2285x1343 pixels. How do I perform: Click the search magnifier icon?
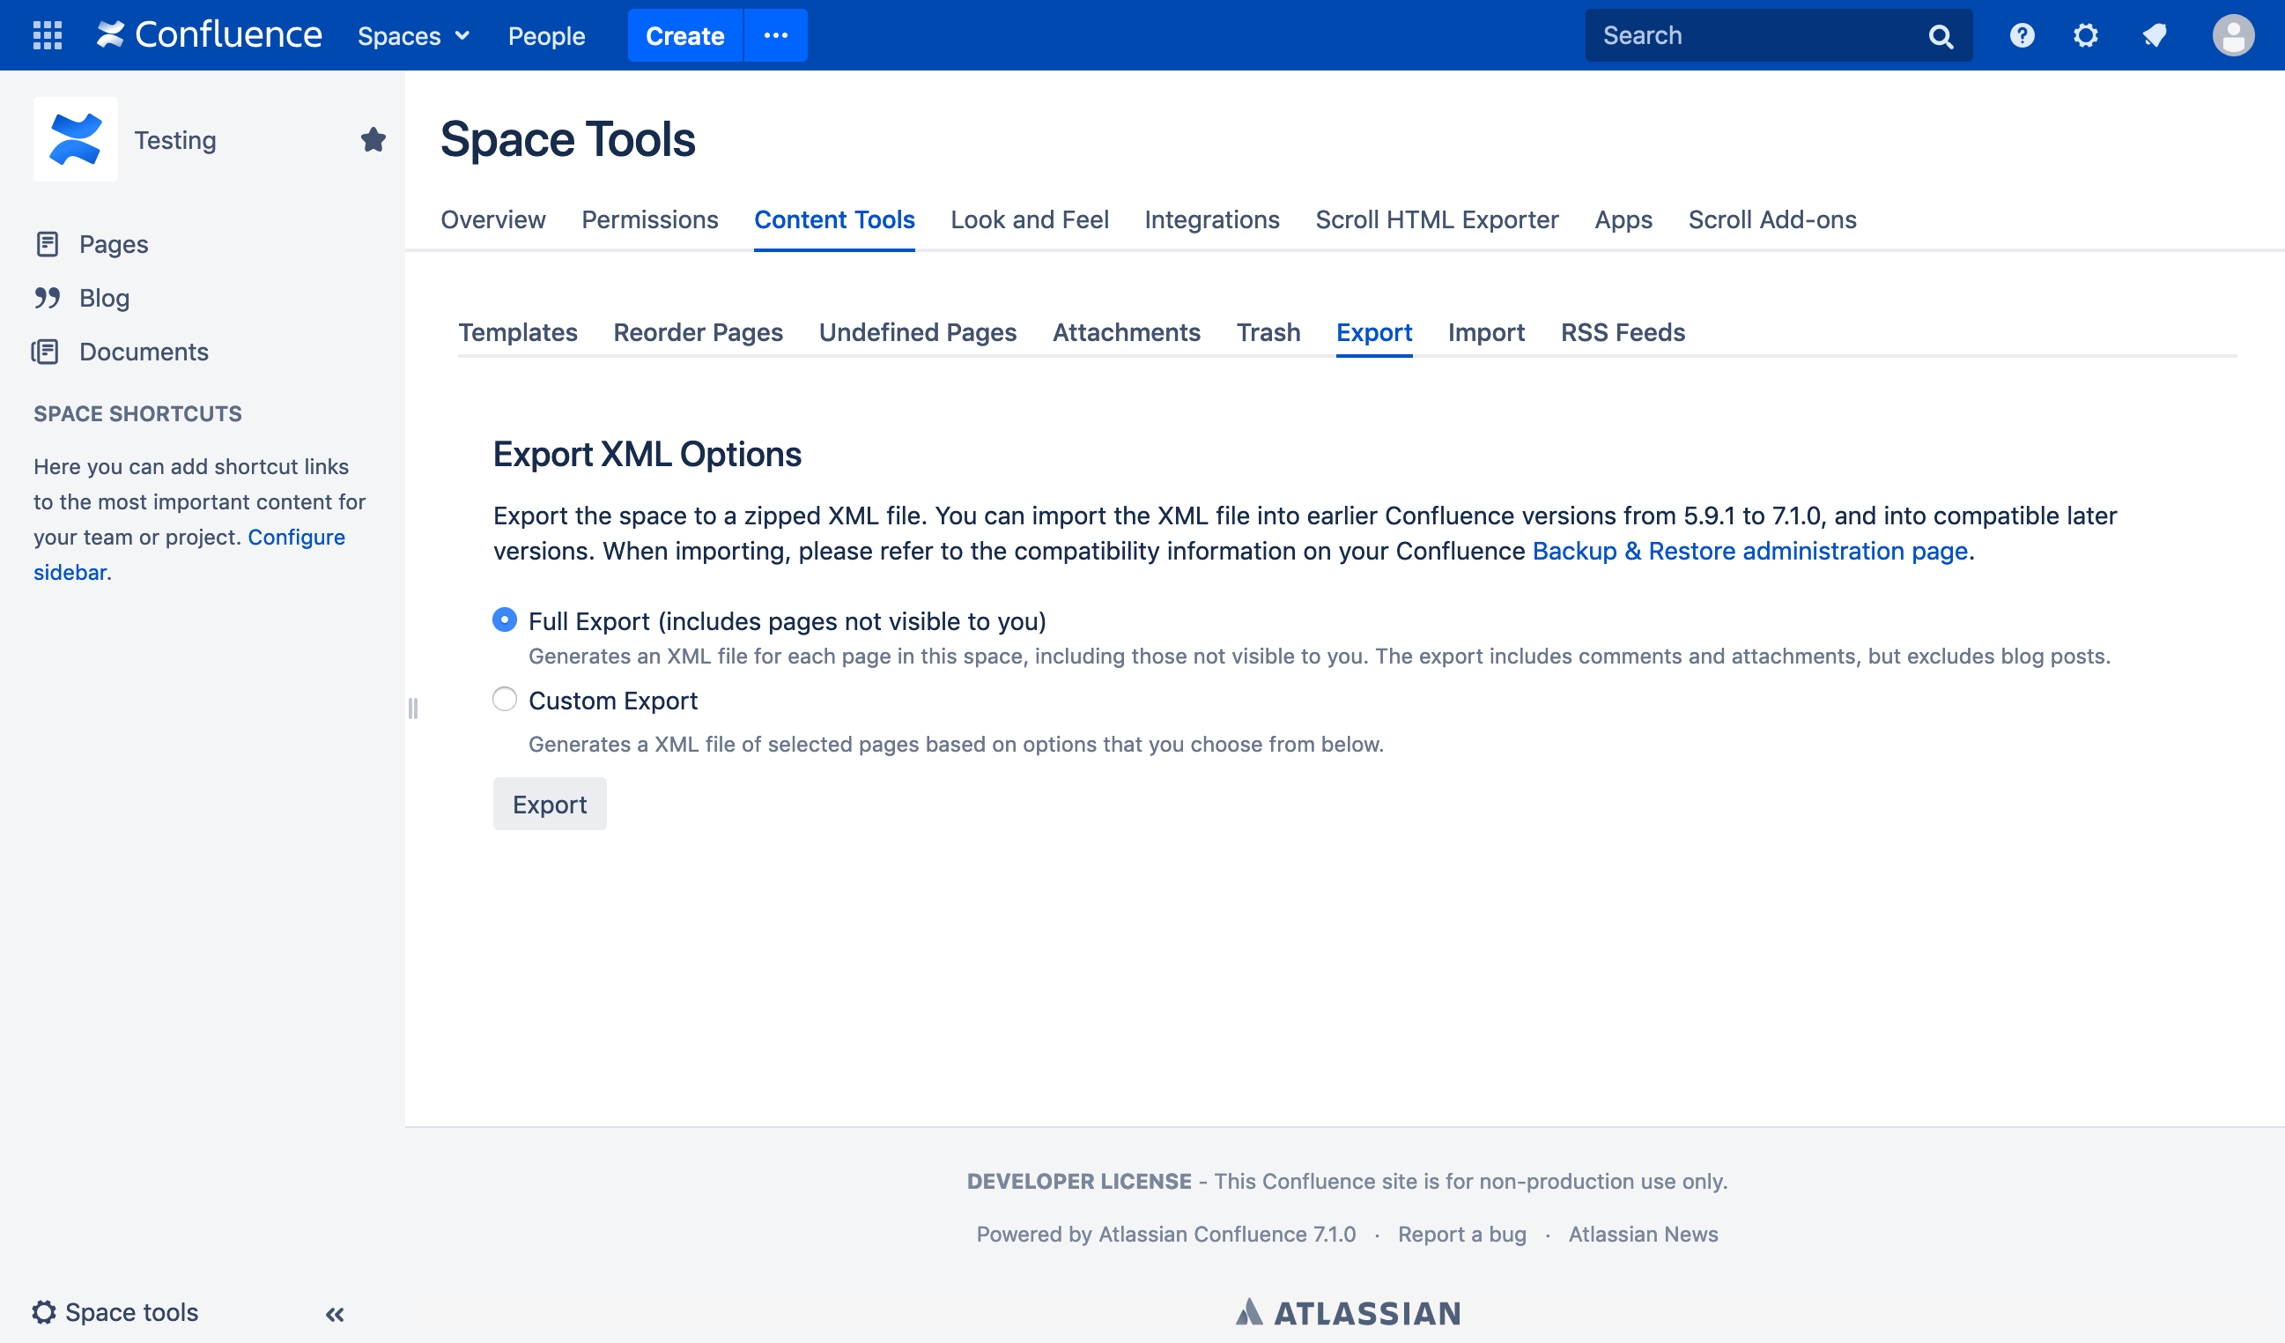click(1940, 36)
